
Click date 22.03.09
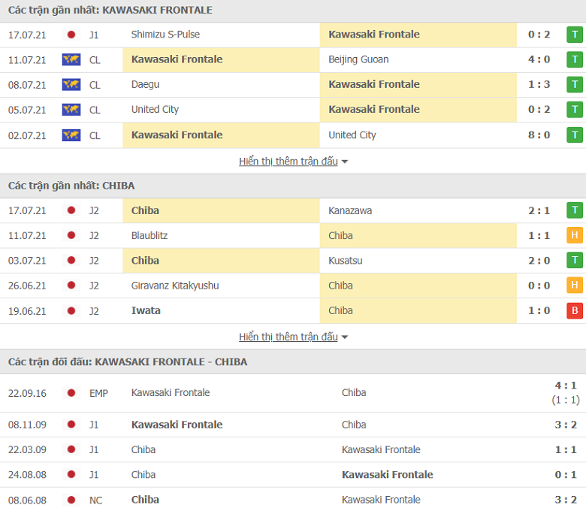pos(27,449)
